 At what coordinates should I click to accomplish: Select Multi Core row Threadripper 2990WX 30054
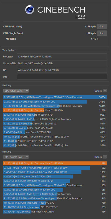pos(55,97)
